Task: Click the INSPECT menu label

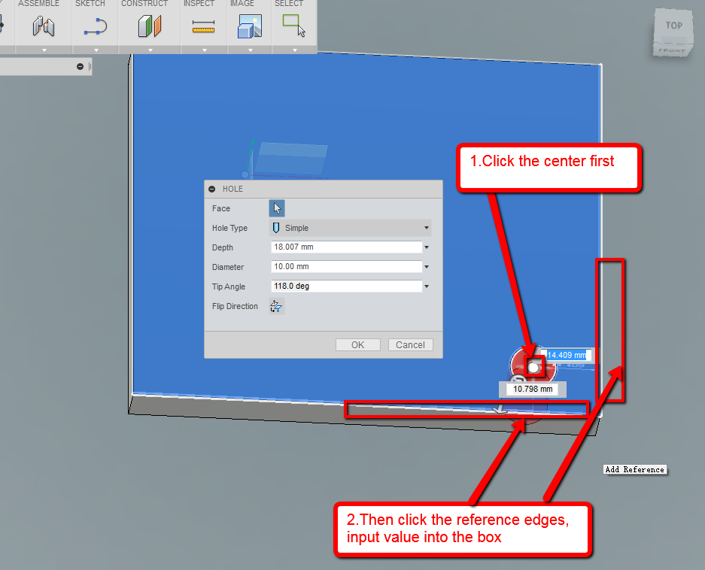Action: point(198,4)
